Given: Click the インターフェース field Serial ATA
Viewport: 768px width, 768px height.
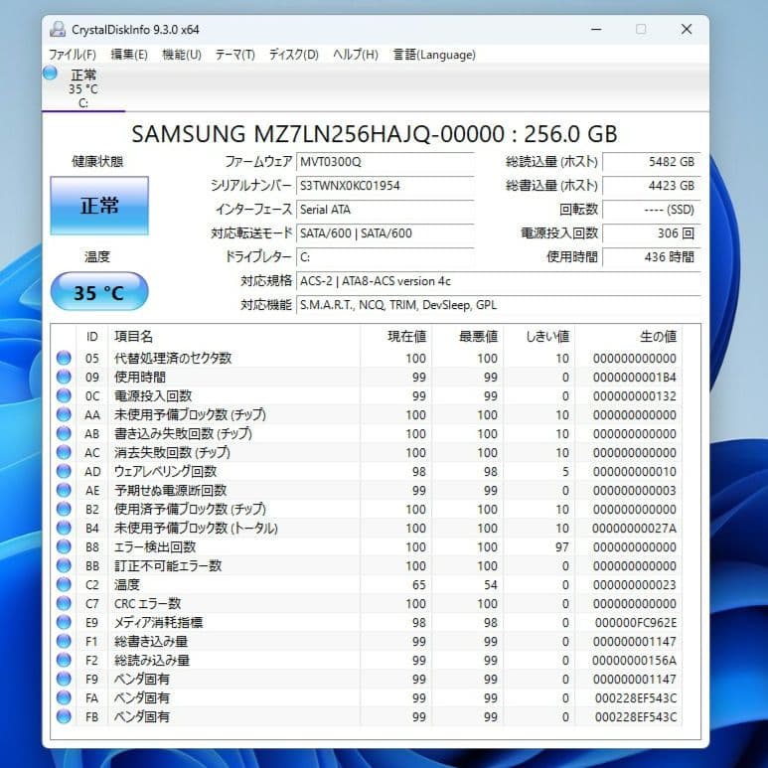Looking at the screenshot, I should (384, 210).
